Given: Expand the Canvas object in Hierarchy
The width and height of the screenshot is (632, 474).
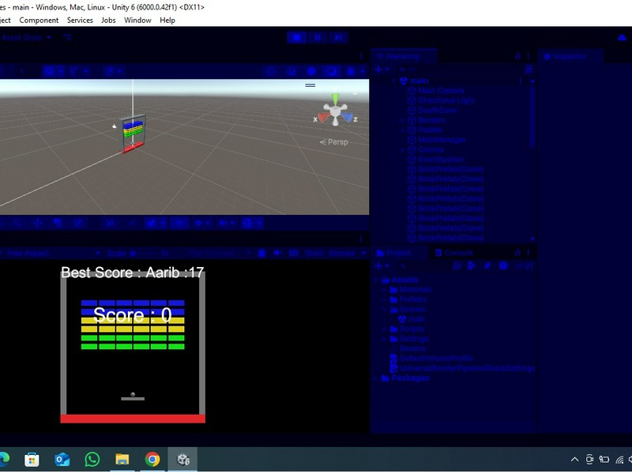Looking at the screenshot, I should pyautogui.click(x=401, y=149).
